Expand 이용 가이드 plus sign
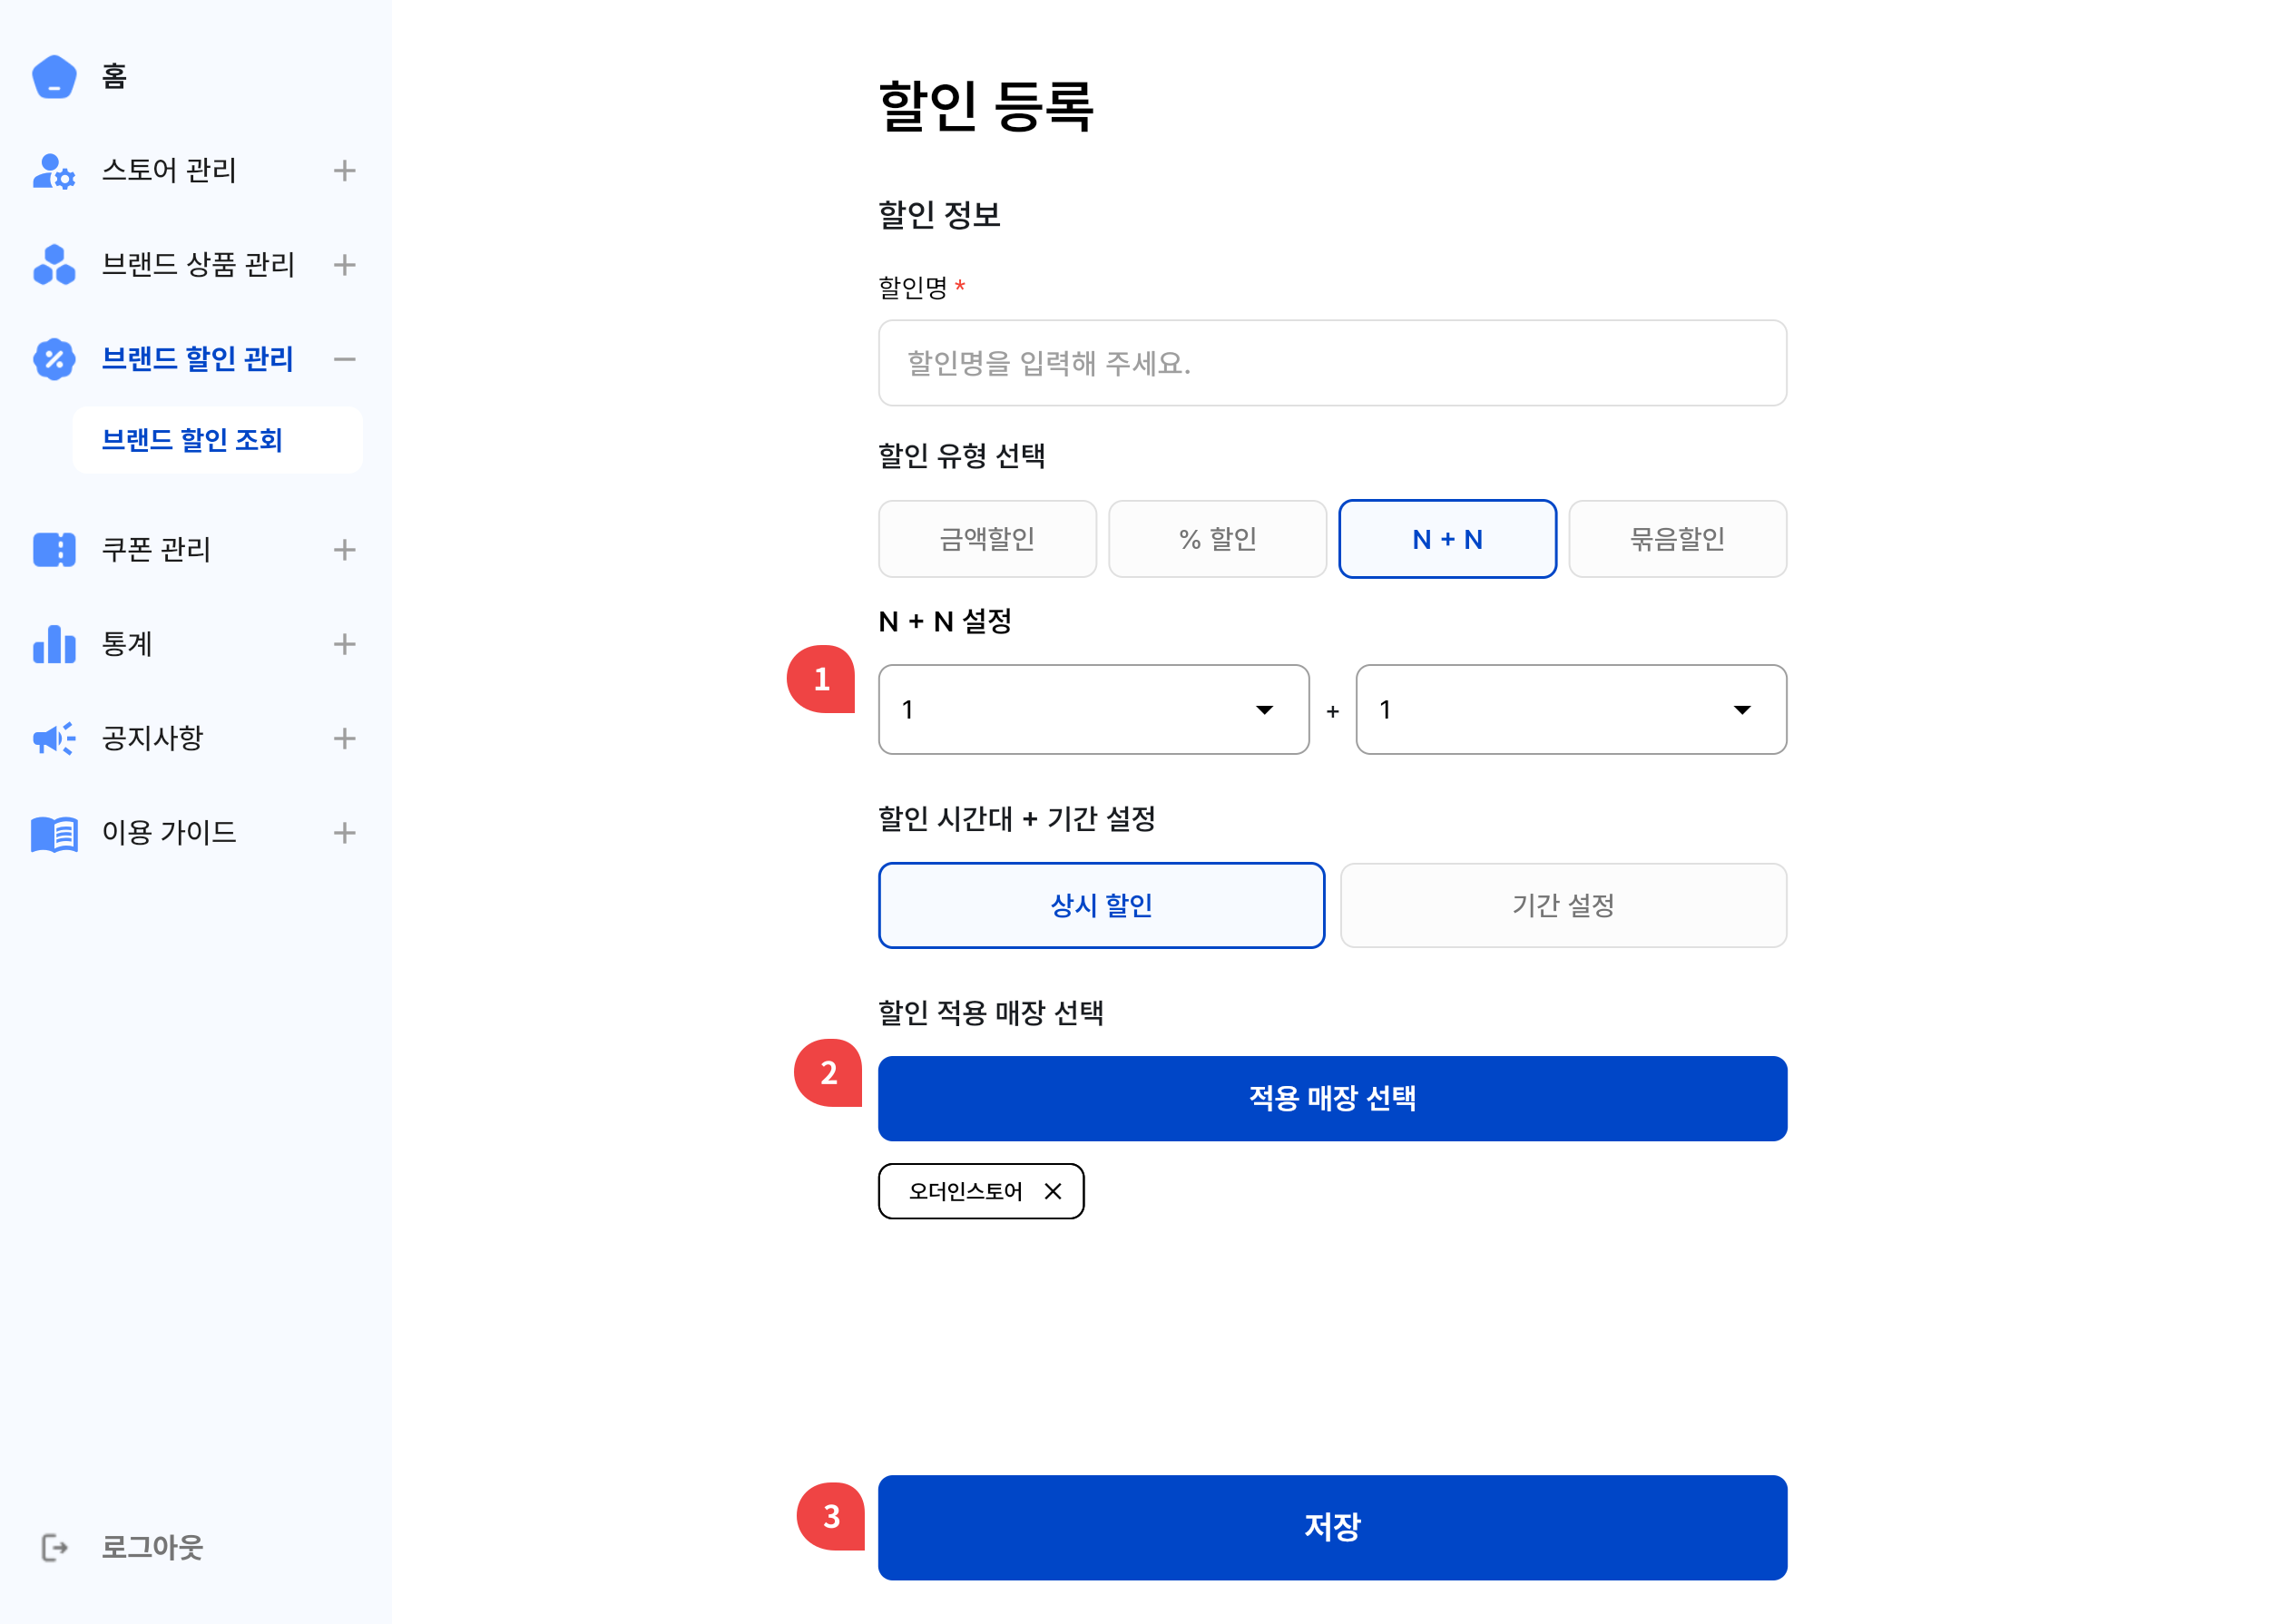This screenshot has width=2274, height=1624. click(345, 833)
